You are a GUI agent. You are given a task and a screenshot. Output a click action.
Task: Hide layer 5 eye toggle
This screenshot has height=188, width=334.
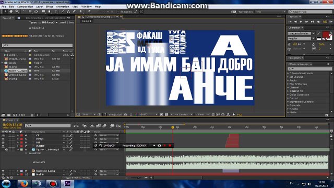pyautogui.click(x=3, y=139)
